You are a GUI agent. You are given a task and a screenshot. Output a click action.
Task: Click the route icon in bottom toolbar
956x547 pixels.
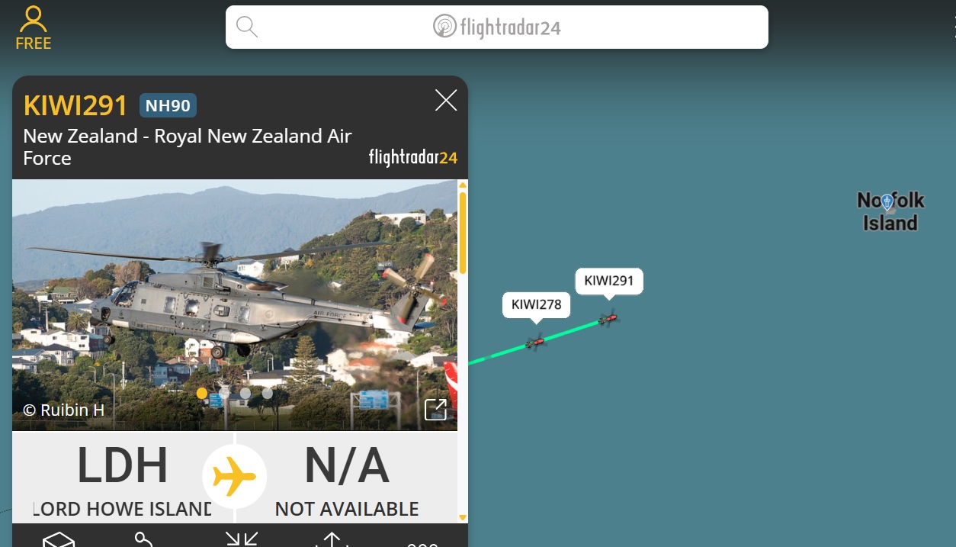(x=144, y=539)
